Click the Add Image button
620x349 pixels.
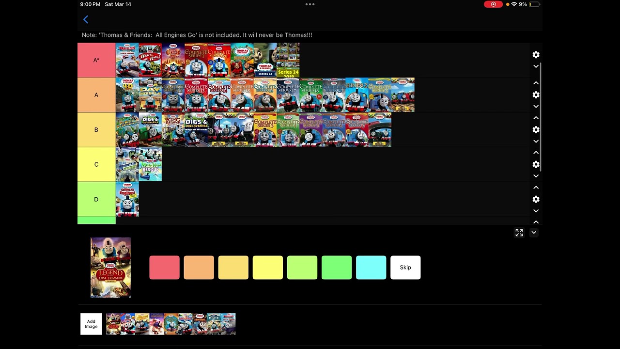91,324
